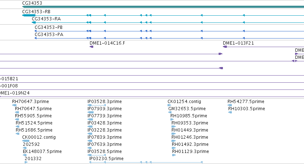The image size is (304, 164).
Task: Click the RH01492.3prime EST label
Action: [190, 144]
